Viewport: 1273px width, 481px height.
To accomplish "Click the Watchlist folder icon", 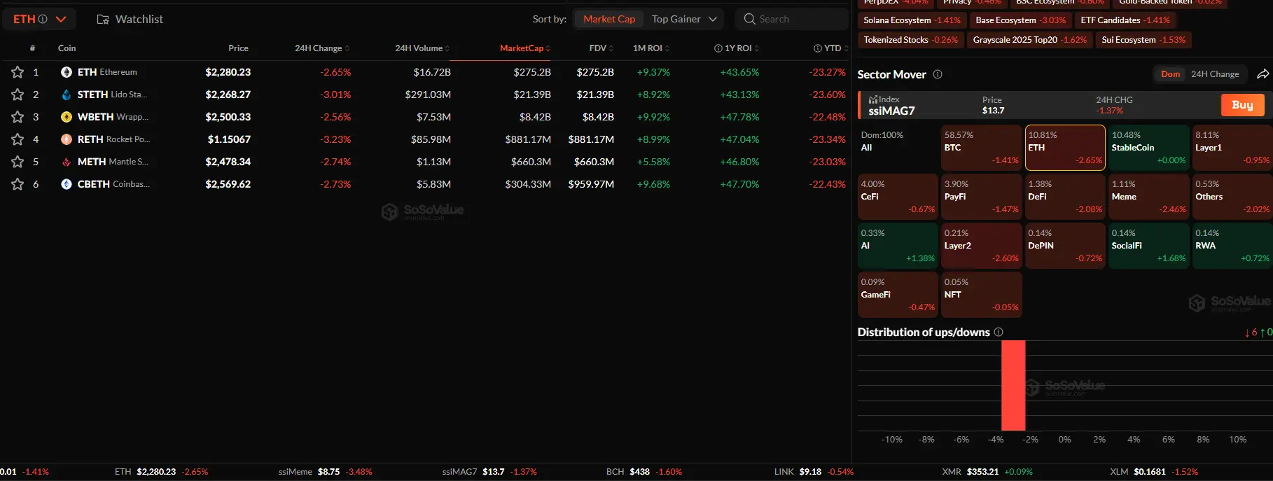I will tap(103, 20).
